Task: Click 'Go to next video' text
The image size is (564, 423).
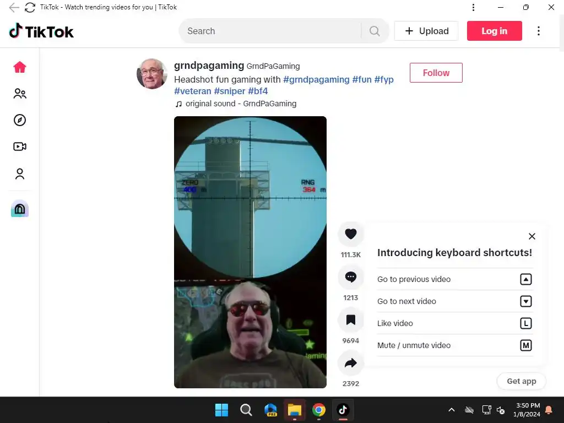Action: (406, 301)
